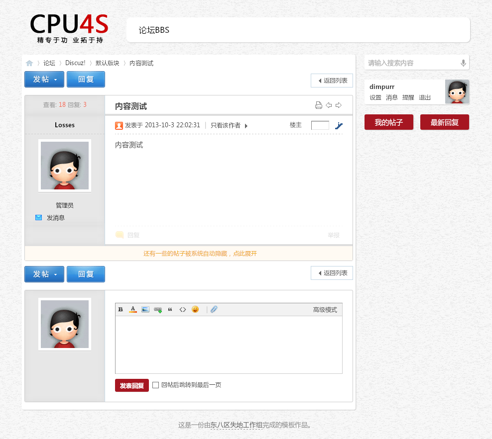
Task: Open the 默认版块 breadcrumb item
Action: click(108, 63)
